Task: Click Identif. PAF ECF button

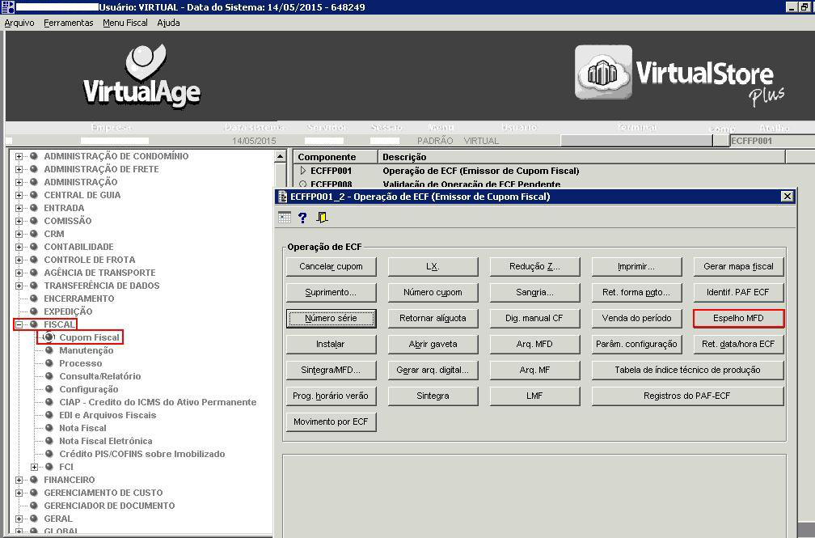Action: (739, 292)
